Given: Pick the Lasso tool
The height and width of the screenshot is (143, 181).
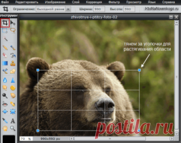Looking at the screenshot, I should (13, 31).
